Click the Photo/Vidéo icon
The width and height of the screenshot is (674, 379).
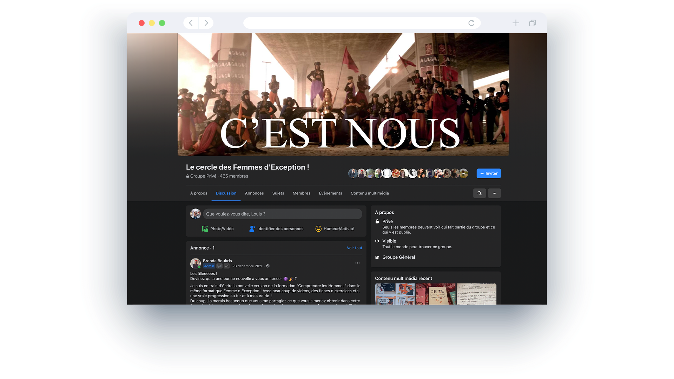(205, 229)
